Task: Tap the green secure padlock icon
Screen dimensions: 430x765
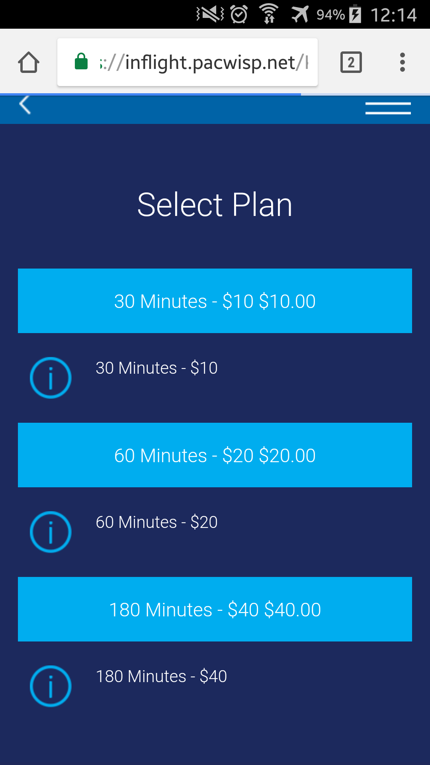Action: pos(81,62)
